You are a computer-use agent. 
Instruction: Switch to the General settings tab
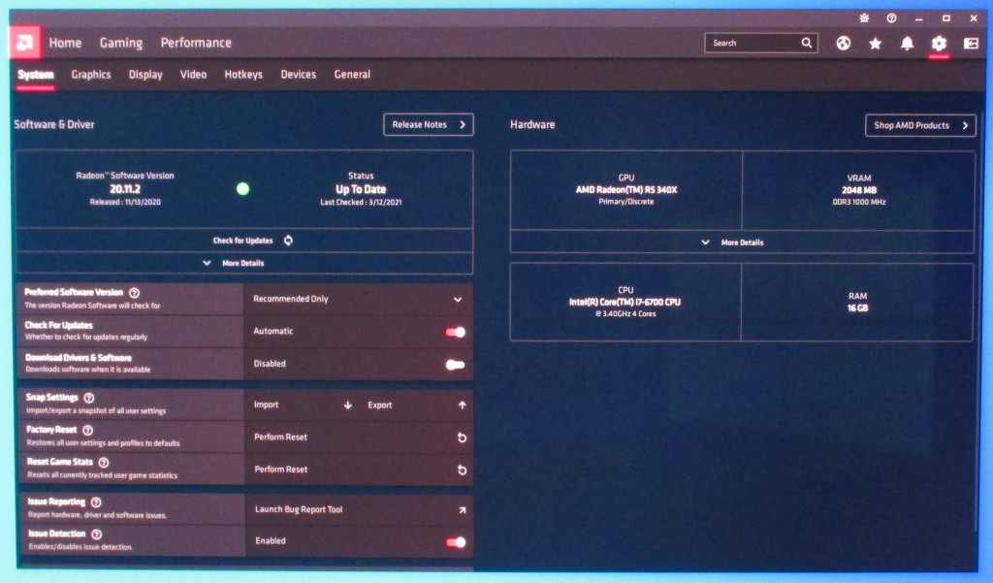coord(352,74)
